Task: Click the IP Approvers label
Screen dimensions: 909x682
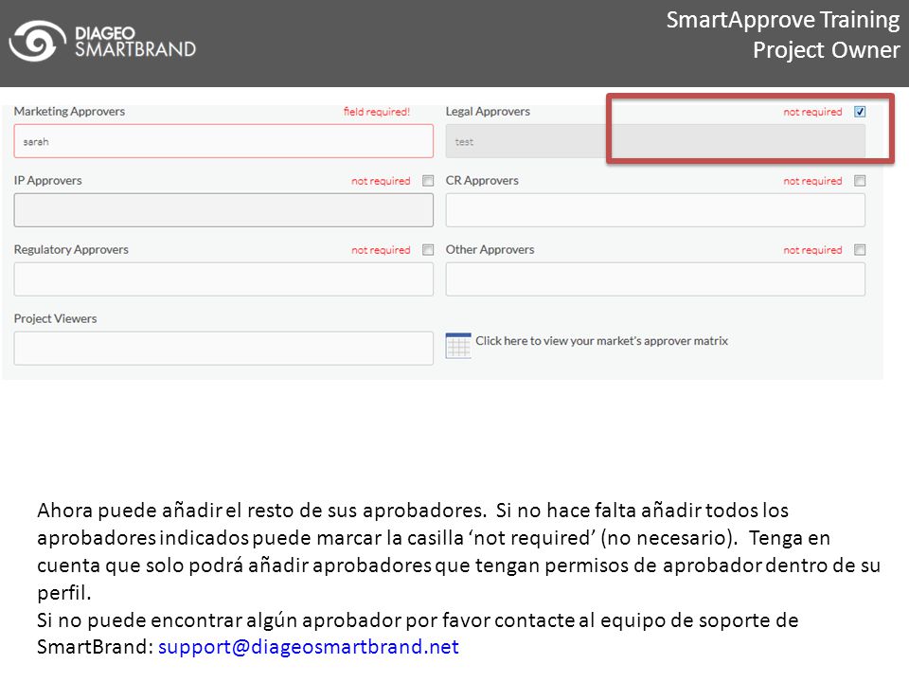Action: (x=48, y=180)
